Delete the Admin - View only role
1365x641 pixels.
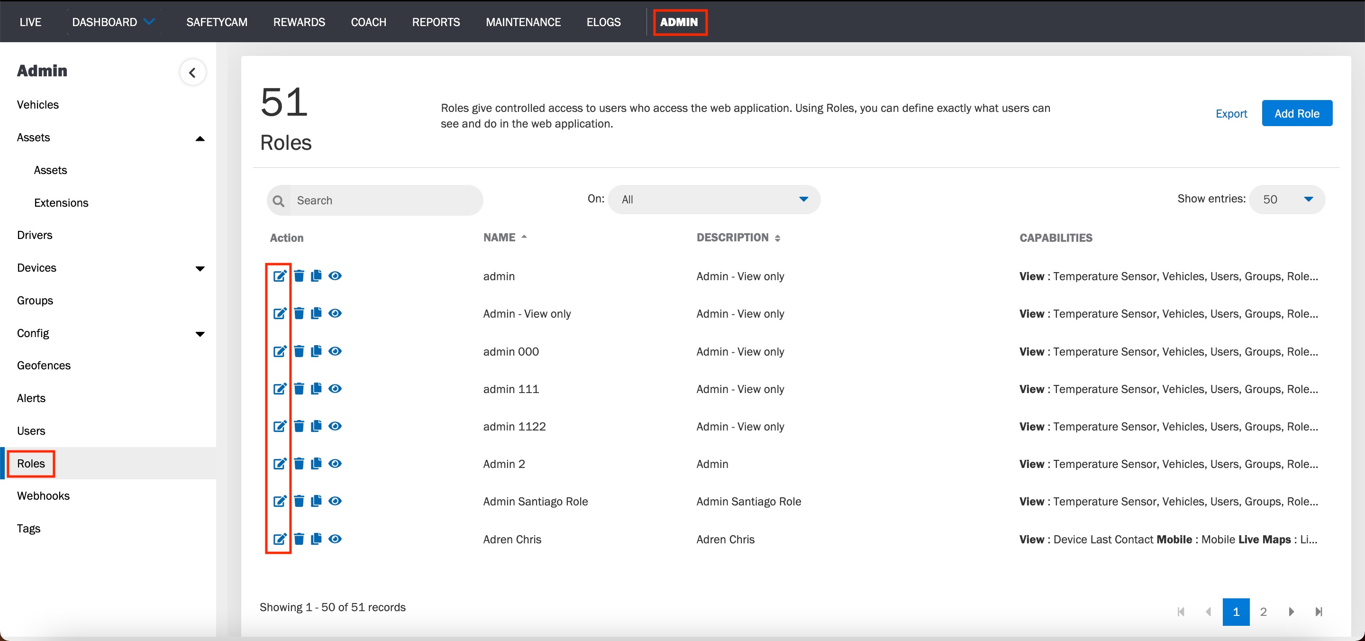point(299,313)
